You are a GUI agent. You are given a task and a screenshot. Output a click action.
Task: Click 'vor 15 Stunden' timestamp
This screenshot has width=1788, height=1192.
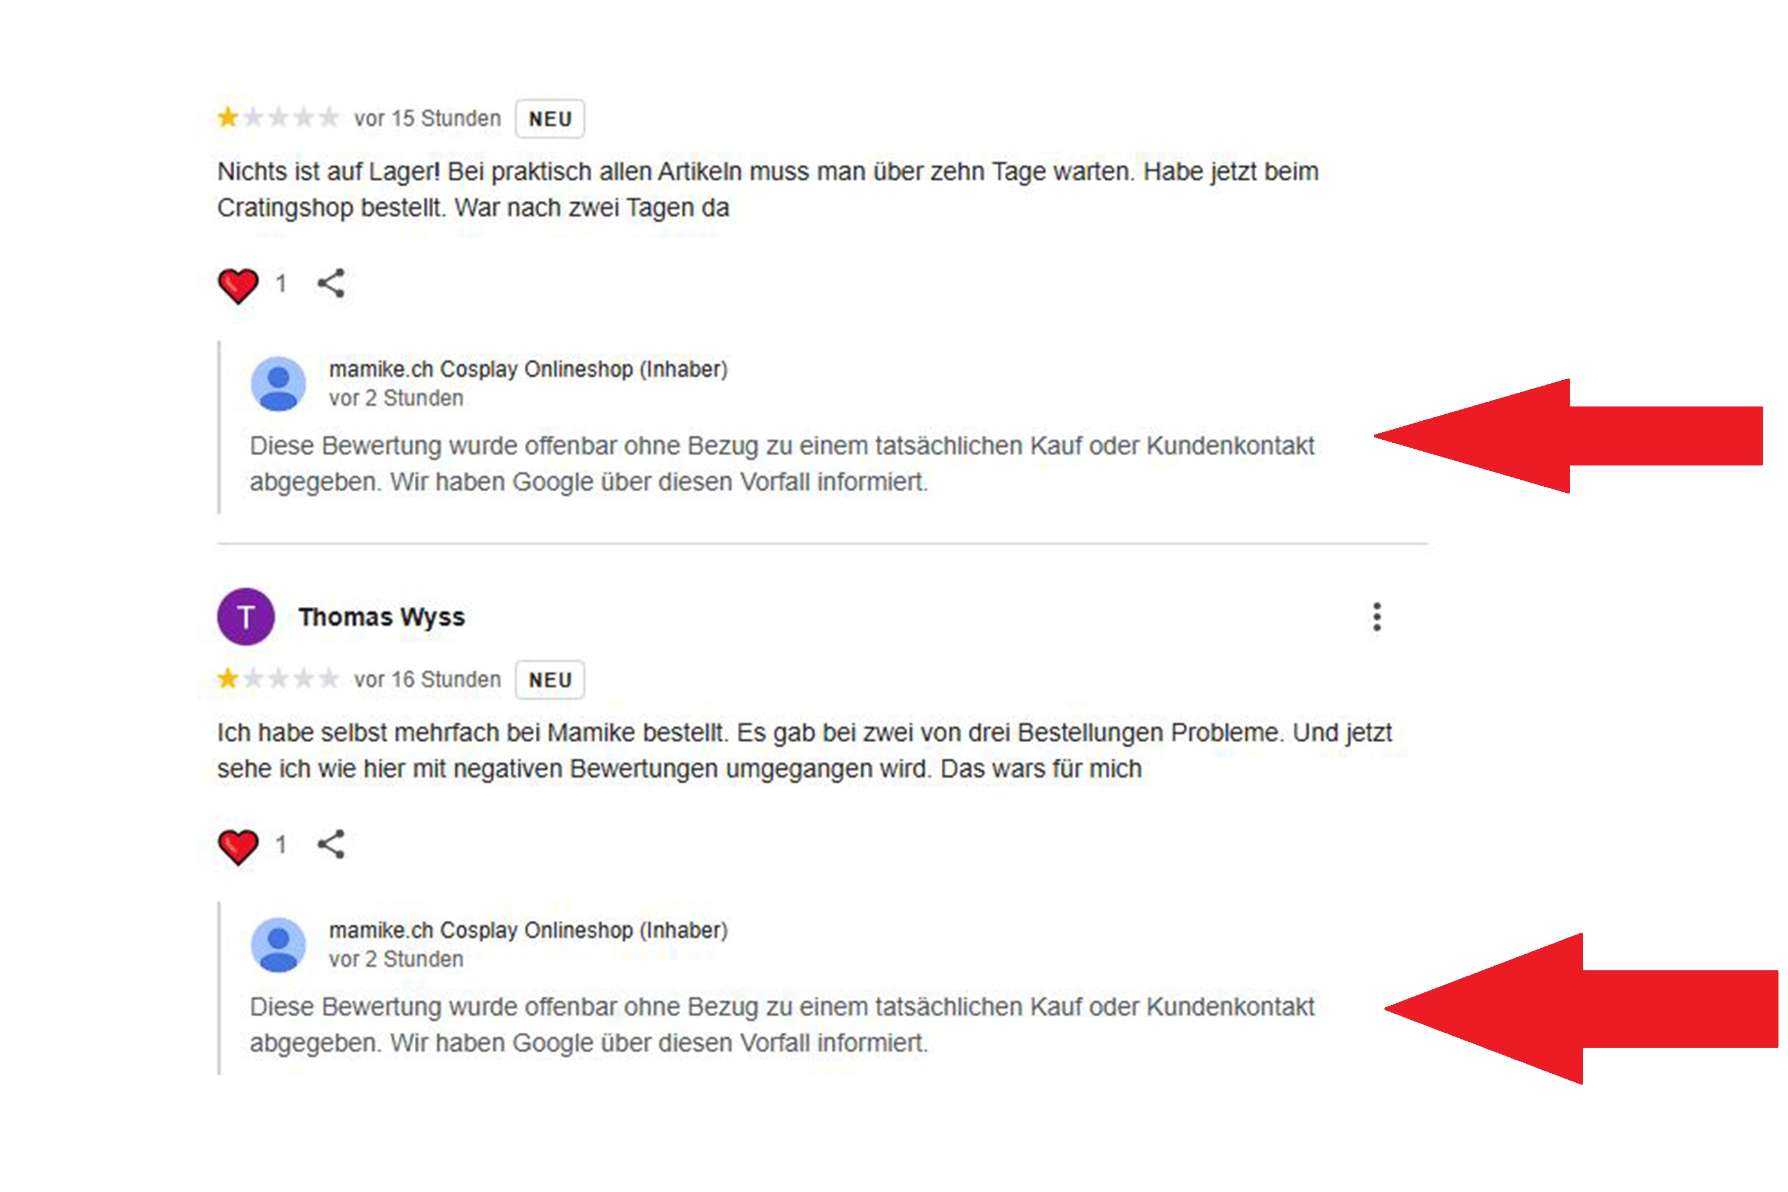(427, 119)
